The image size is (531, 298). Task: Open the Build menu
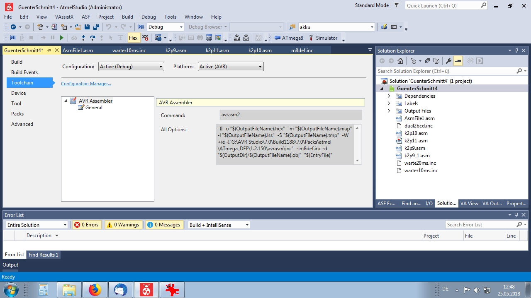tap(127, 17)
